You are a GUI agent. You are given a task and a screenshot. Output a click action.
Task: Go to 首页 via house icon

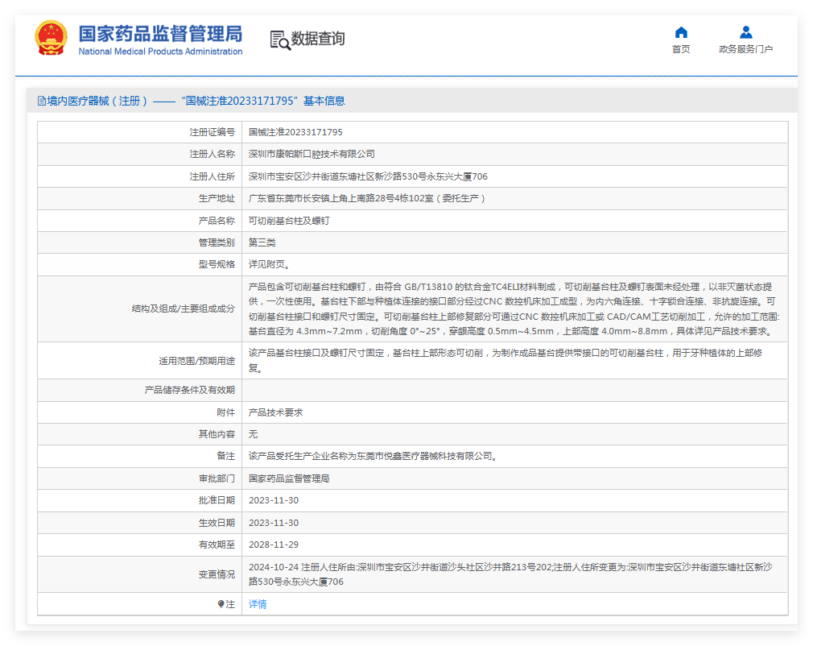(x=681, y=33)
